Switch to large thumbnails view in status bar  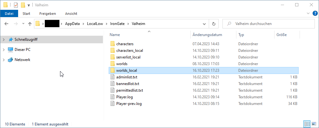(314, 124)
